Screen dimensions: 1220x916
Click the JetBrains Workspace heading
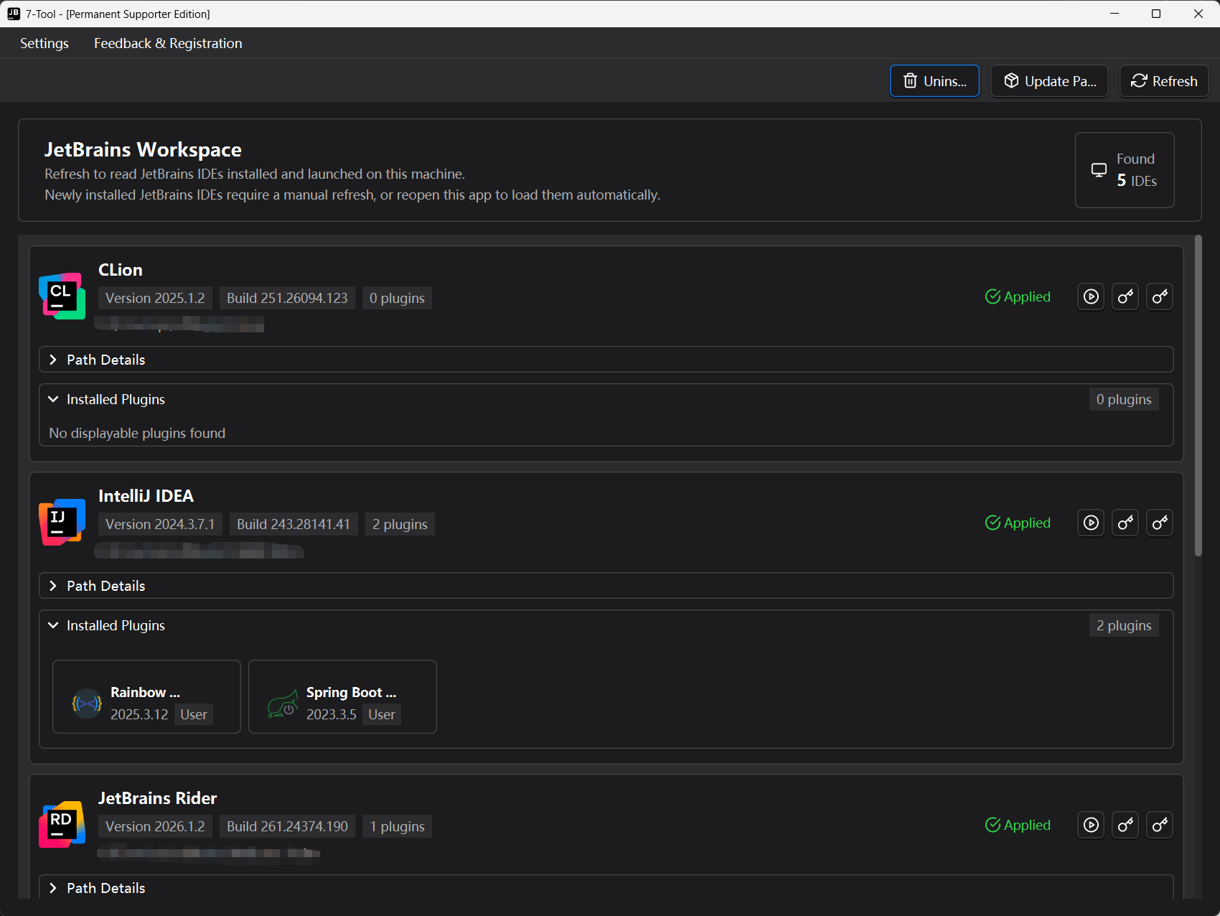point(143,149)
